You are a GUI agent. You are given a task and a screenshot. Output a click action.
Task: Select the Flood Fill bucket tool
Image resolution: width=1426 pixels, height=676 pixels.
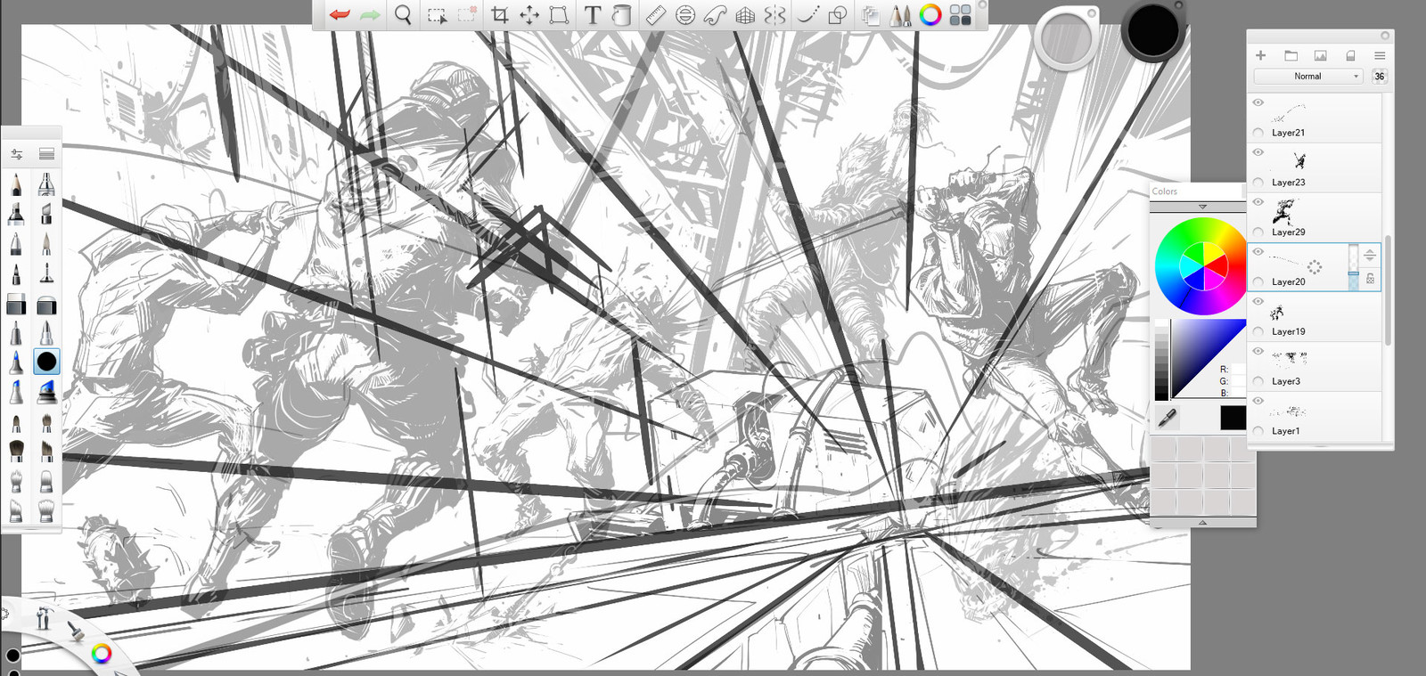(x=622, y=15)
